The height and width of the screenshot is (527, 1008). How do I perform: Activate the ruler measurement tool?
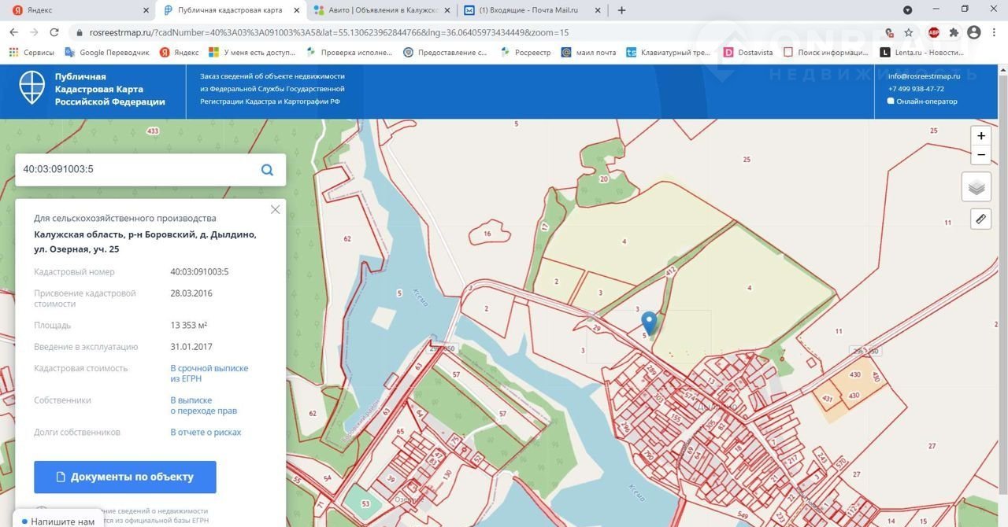(x=980, y=219)
